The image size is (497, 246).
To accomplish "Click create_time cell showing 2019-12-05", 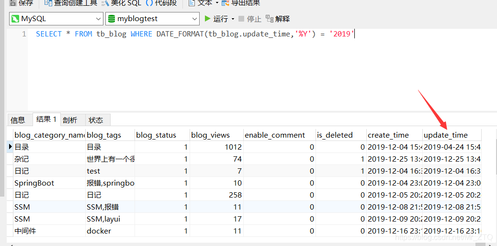I will [x=395, y=195].
